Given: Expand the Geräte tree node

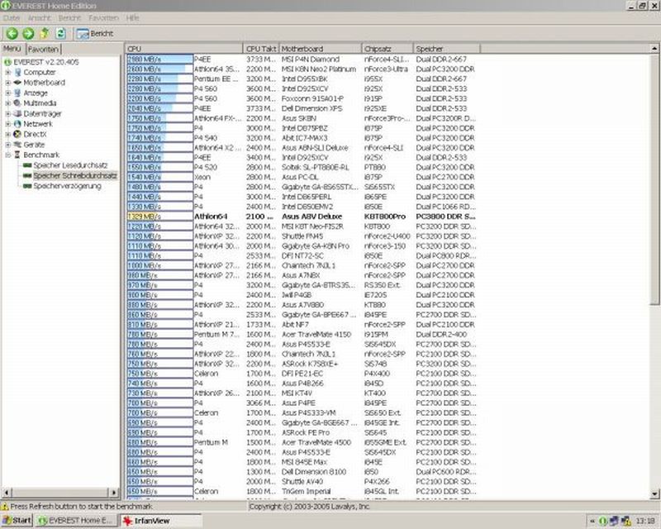Looking at the screenshot, I should tap(7, 145).
